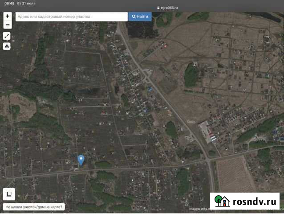The height and width of the screenshot is (214, 284).
Task: Click the magnifier icon in Найти button
Action: [x=134, y=16]
